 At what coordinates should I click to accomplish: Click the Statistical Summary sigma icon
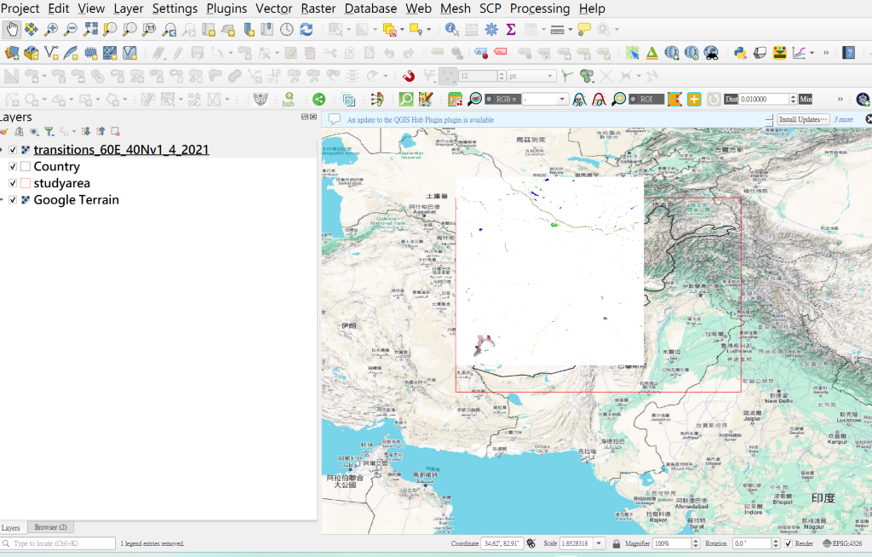click(511, 29)
